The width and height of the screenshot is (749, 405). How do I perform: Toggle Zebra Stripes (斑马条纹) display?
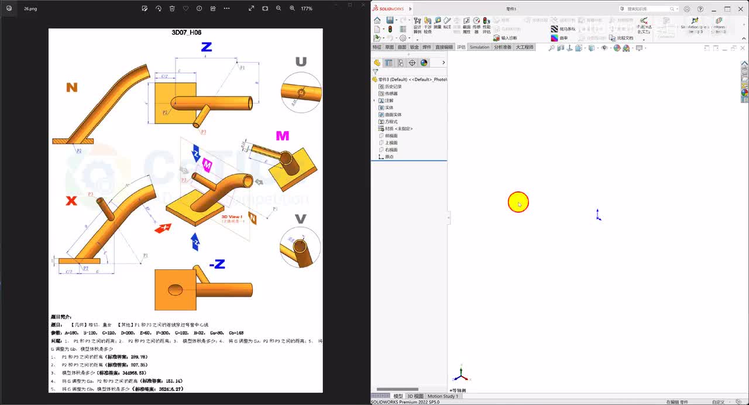pyautogui.click(x=563, y=29)
